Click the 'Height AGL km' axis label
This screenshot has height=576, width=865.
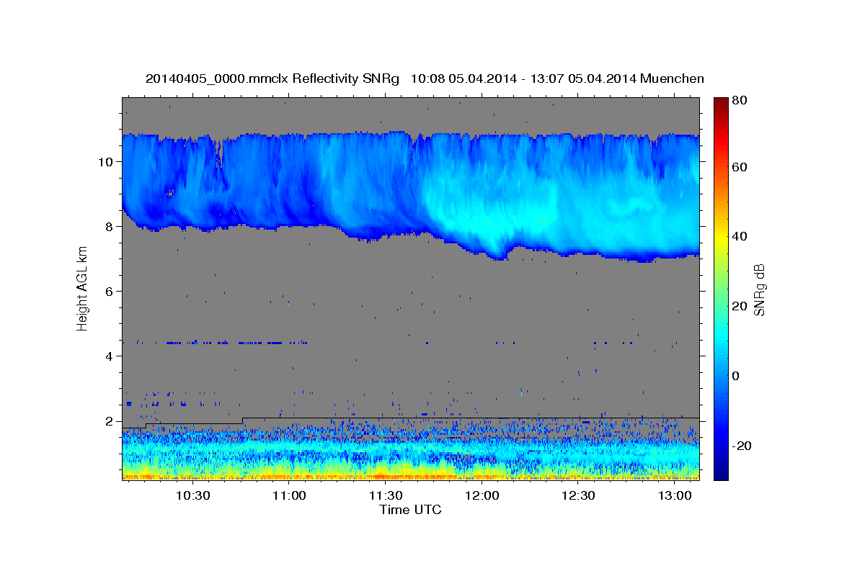coord(83,288)
